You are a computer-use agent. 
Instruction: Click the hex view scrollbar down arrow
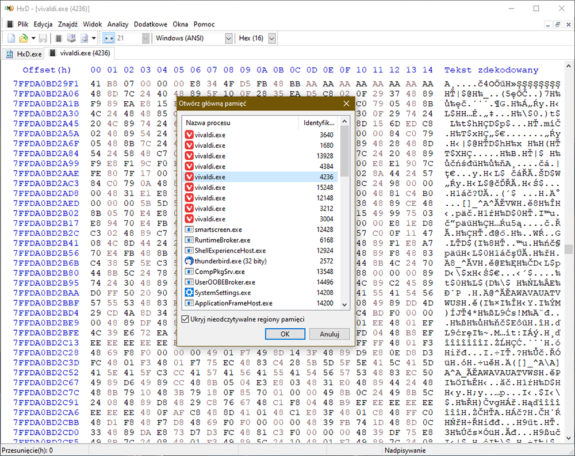pos(569,438)
